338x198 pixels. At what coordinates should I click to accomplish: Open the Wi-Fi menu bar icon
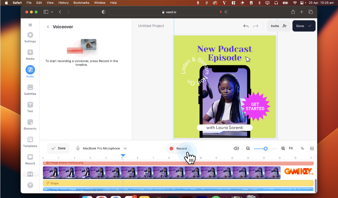(295, 3)
